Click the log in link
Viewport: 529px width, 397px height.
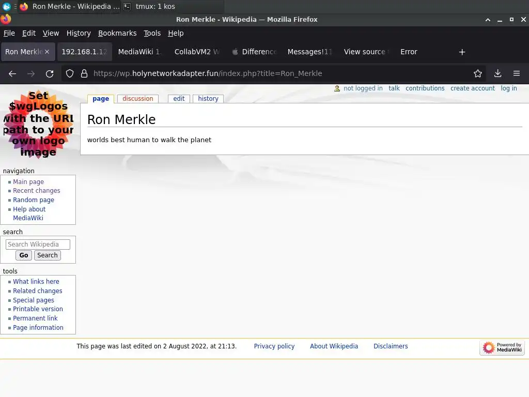509,88
